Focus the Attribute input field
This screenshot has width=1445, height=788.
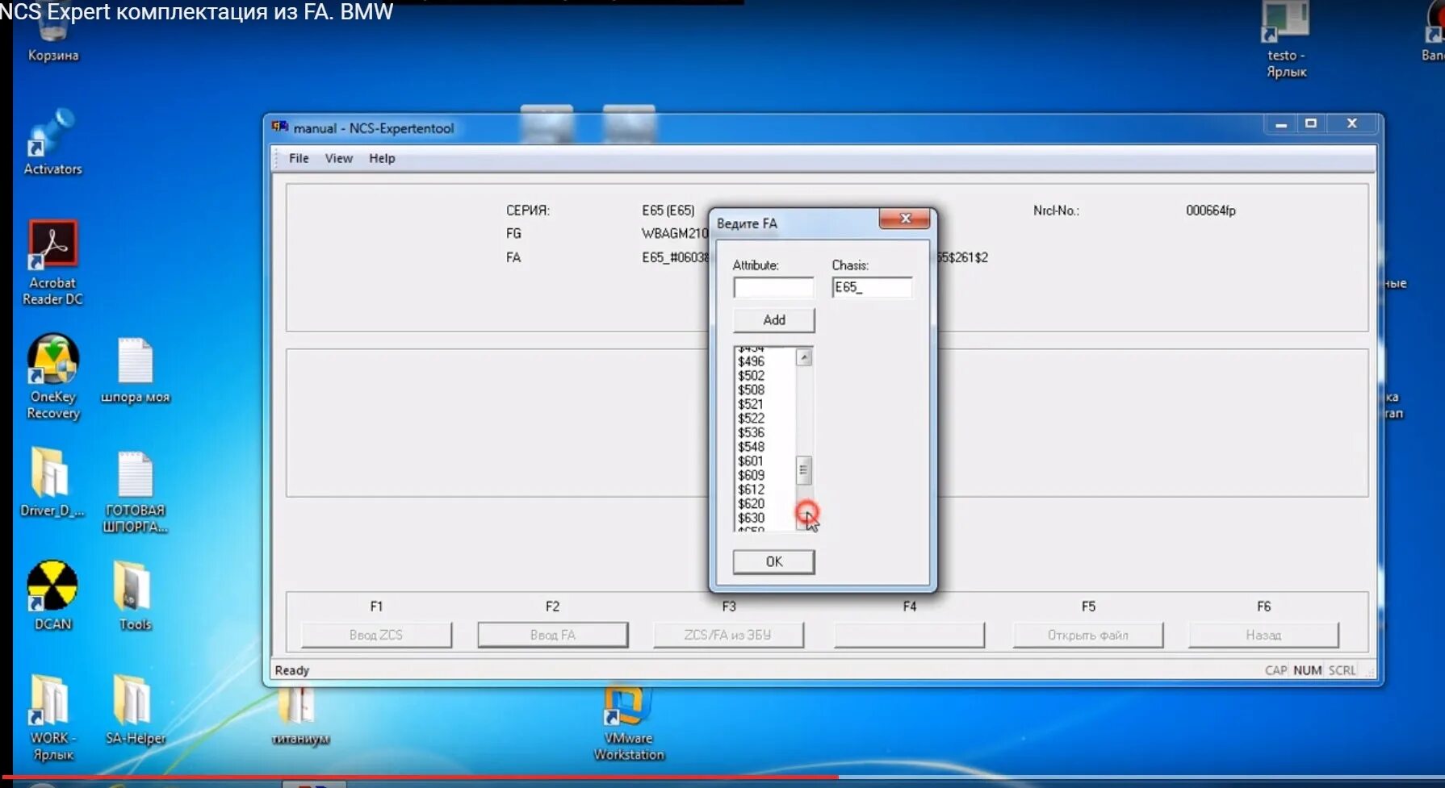point(773,288)
